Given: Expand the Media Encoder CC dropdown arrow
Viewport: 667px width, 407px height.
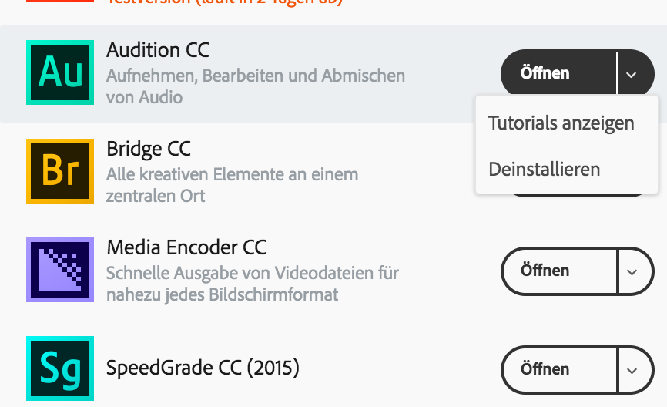Looking at the screenshot, I should [632, 271].
